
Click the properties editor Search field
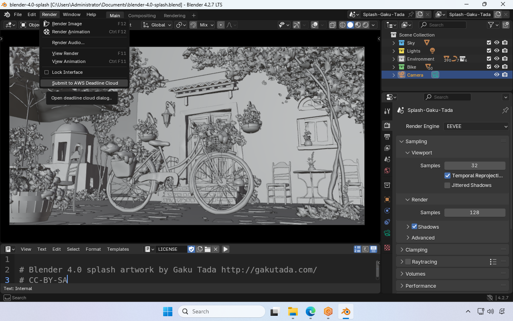click(447, 97)
